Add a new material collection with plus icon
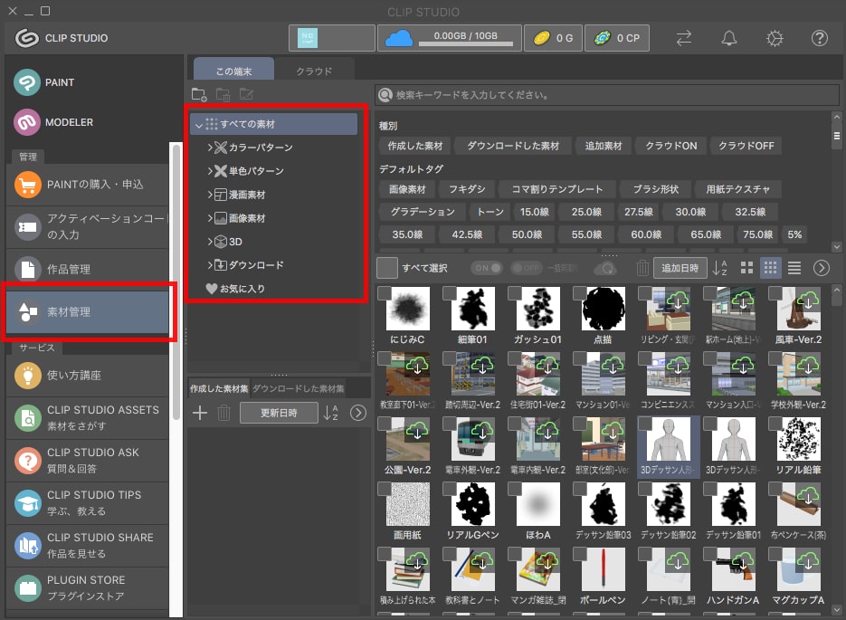Viewport: 846px width, 620px height. 200,413
